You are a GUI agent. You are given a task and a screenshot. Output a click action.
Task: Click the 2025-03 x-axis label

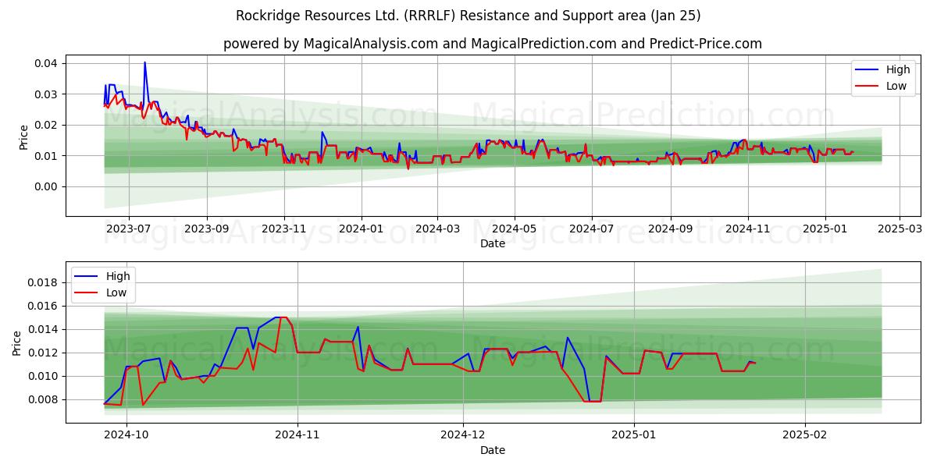pyautogui.click(x=900, y=229)
